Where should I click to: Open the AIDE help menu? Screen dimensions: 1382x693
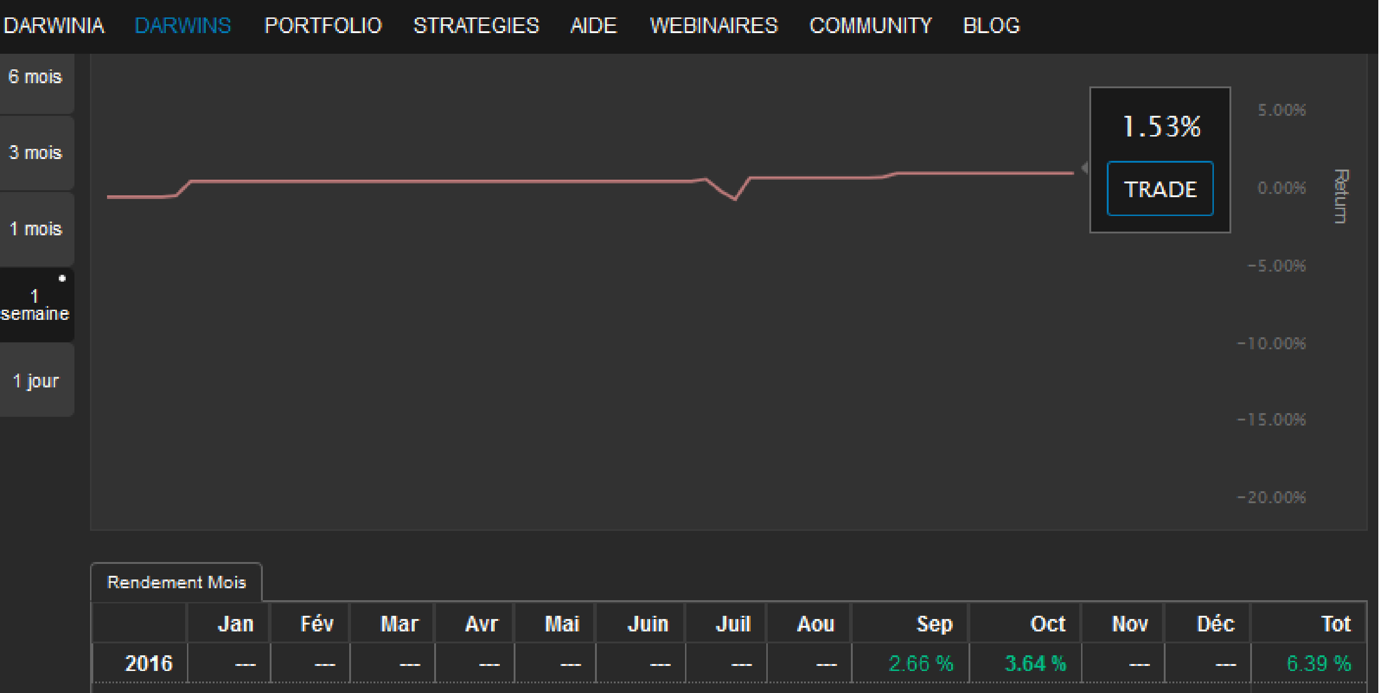click(x=593, y=26)
